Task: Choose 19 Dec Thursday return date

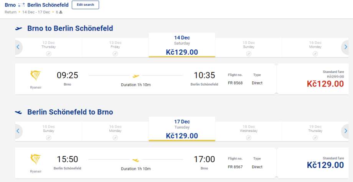Action: tap(315, 131)
